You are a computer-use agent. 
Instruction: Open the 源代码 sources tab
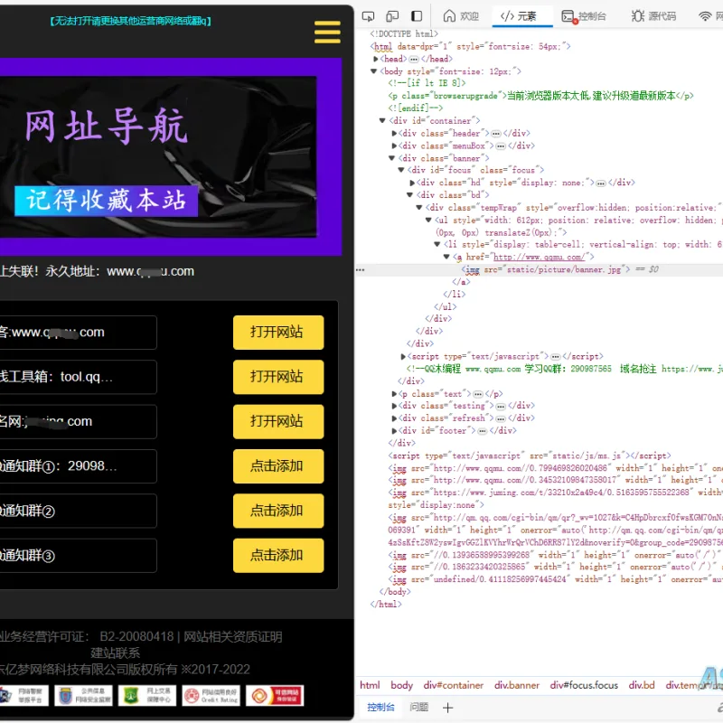click(653, 16)
